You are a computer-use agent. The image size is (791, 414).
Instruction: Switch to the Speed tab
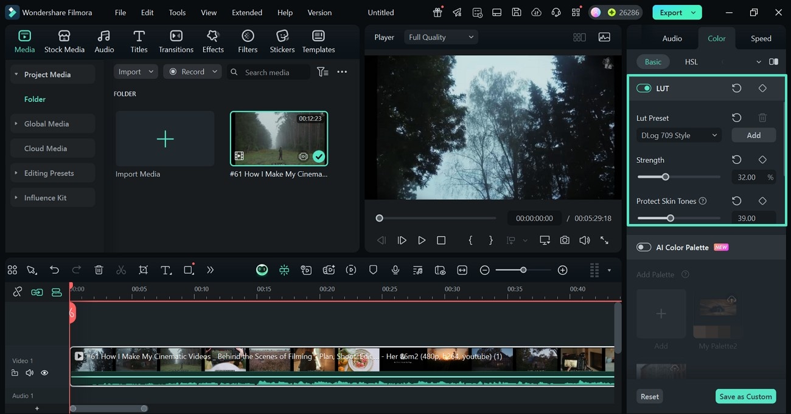(x=761, y=38)
